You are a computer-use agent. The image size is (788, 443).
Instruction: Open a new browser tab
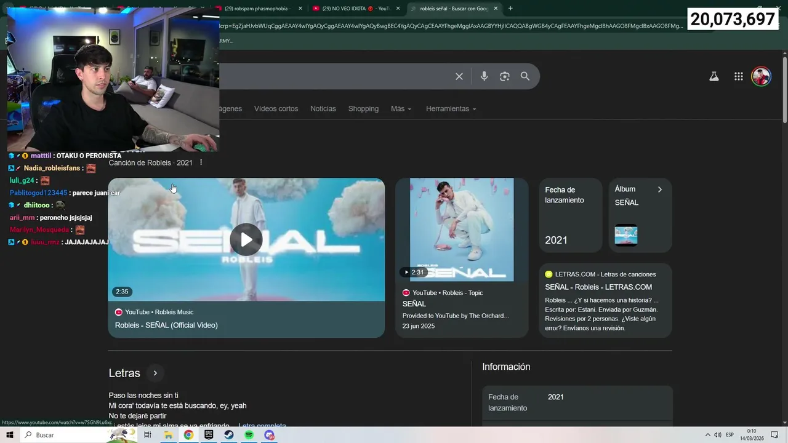[510, 8]
